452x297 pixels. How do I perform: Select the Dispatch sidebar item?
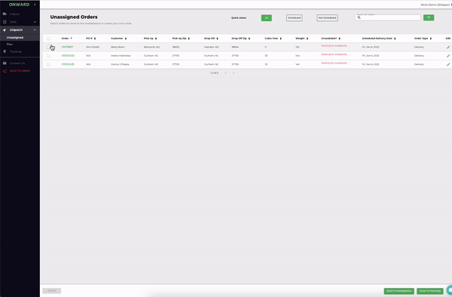[x=20, y=30]
